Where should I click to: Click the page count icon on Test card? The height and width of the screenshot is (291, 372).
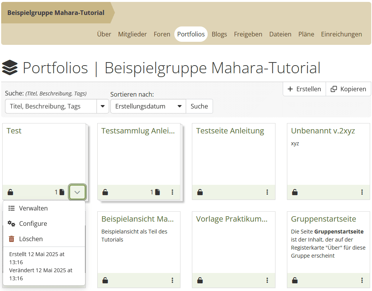click(x=62, y=192)
